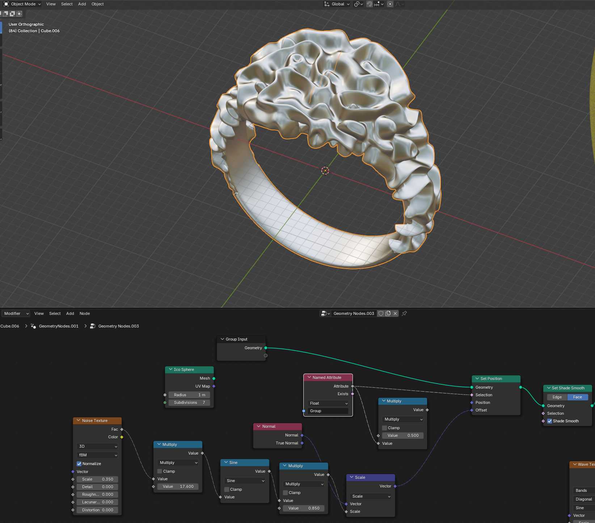Open the Node menu in node editor
This screenshot has width=595, height=523.
(x=84, y=313)
